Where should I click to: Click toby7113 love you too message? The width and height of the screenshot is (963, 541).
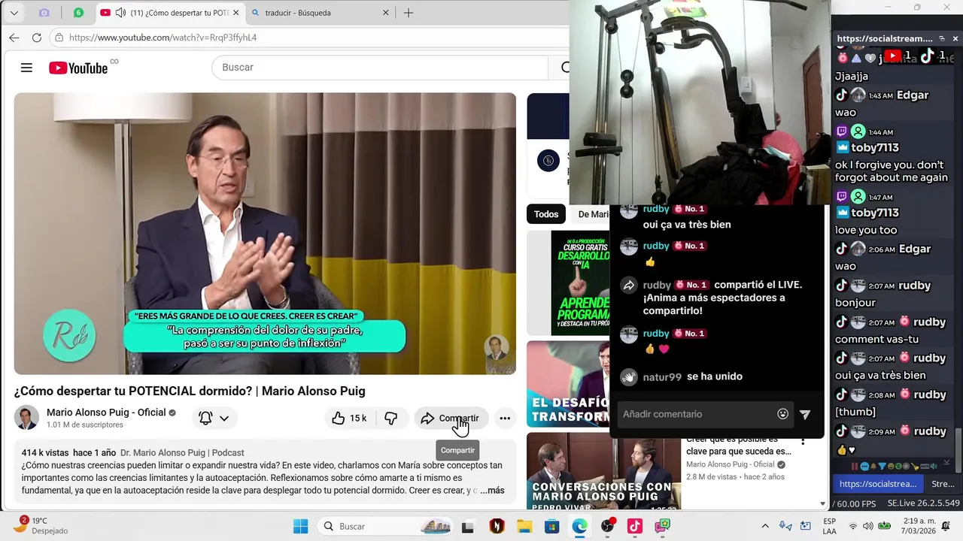[866, 230]
